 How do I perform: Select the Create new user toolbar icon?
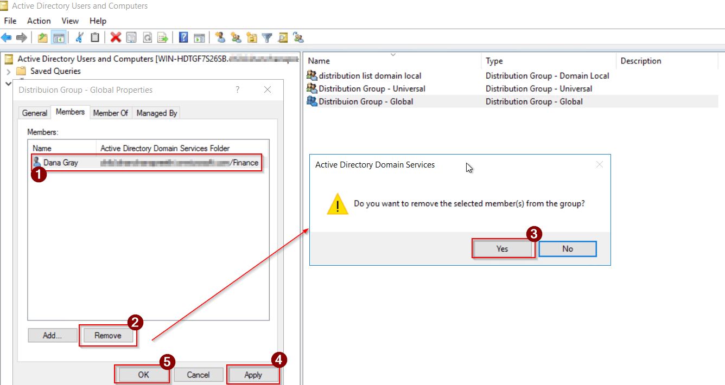220,37
